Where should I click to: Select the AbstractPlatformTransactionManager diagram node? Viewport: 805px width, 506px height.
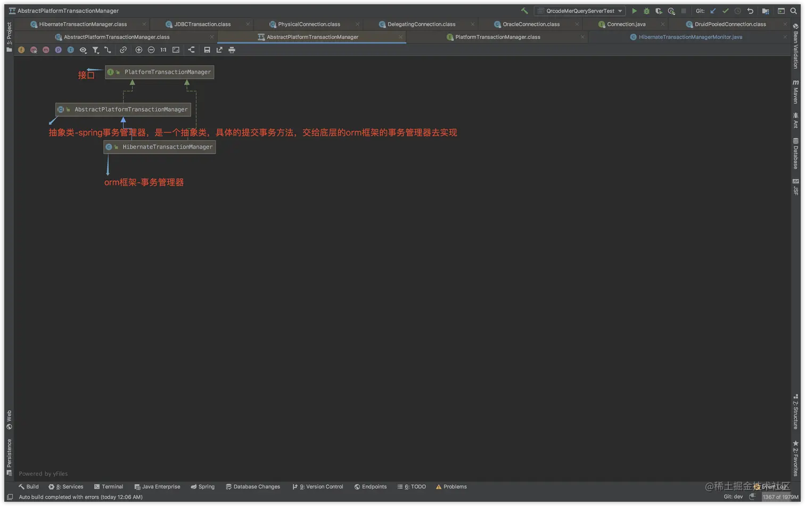123,109
